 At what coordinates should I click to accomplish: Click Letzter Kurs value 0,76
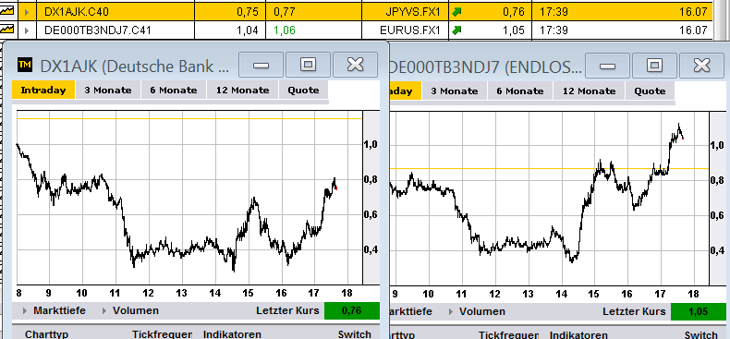pyautogui.click(x=351, y=310)
